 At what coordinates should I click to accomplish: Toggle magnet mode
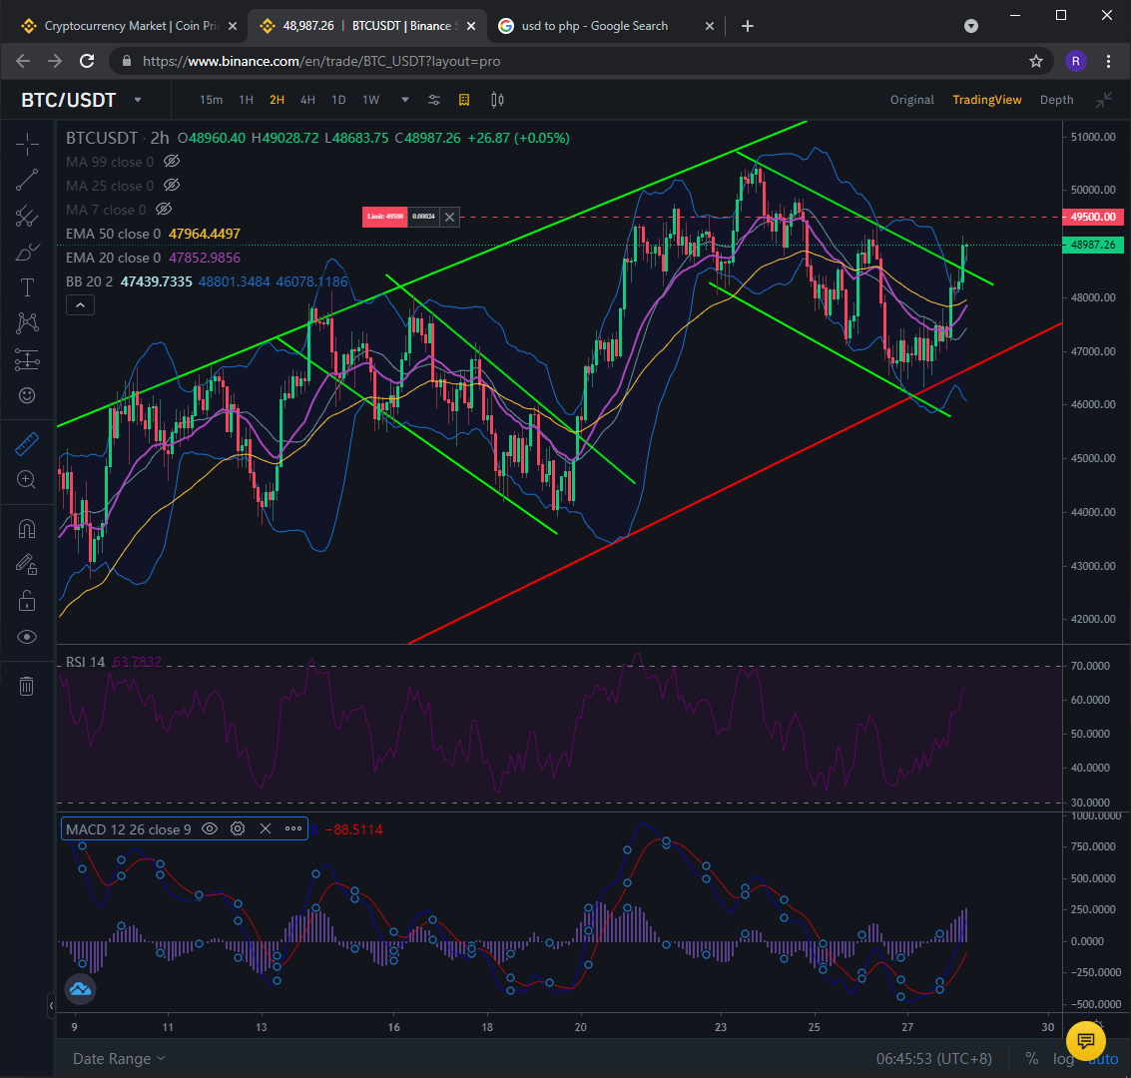point(27,529)
